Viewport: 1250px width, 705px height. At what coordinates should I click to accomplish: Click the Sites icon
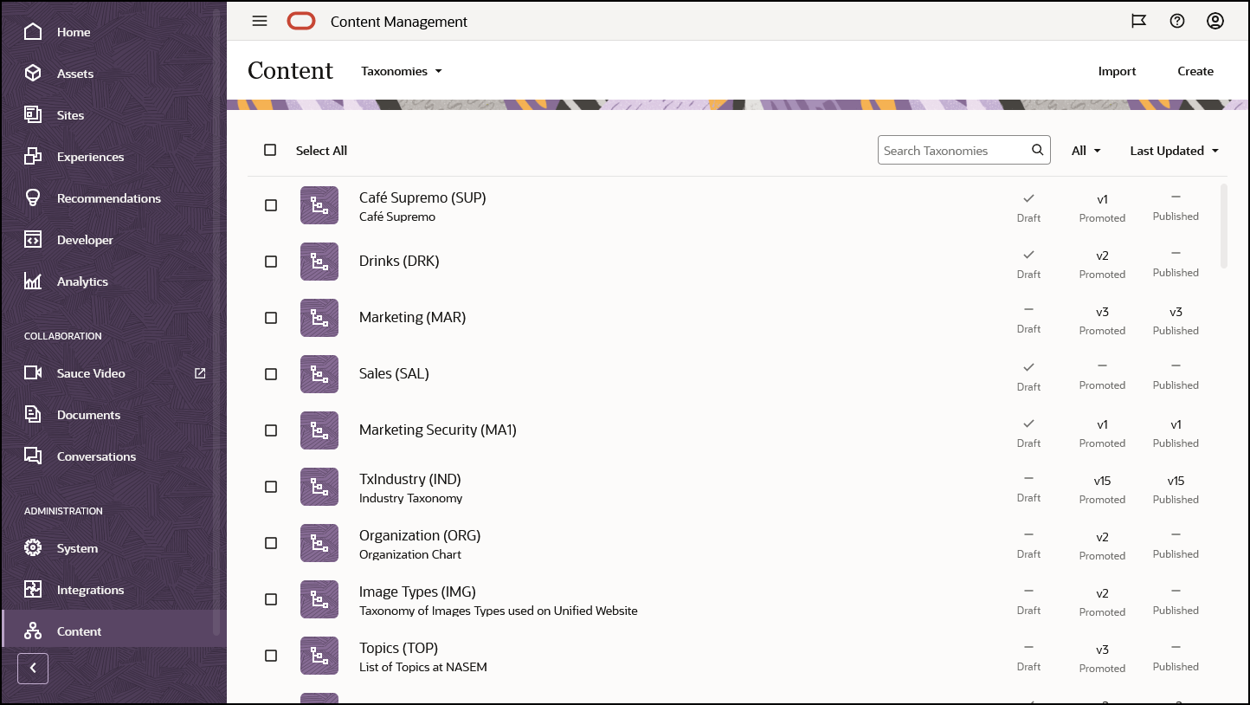[33, 115]
